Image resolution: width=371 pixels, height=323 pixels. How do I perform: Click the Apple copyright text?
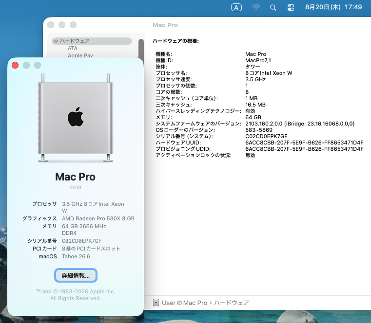pyautogui.click(x=76, y=295)
